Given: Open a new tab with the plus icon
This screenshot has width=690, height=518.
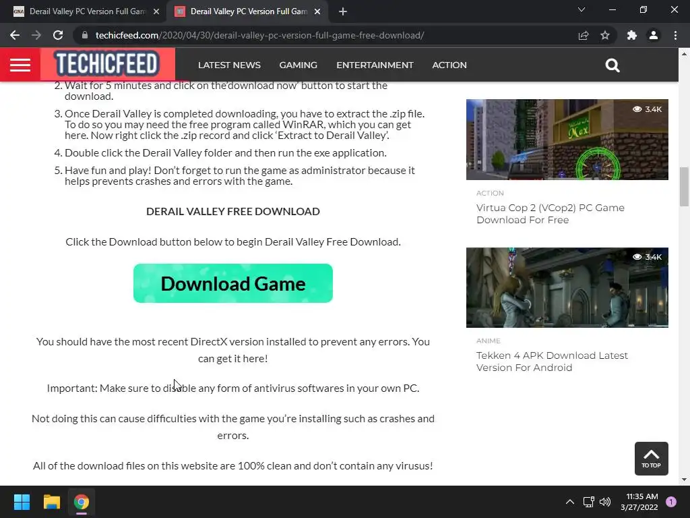Looking at the screenshot, I should (343, 11).
